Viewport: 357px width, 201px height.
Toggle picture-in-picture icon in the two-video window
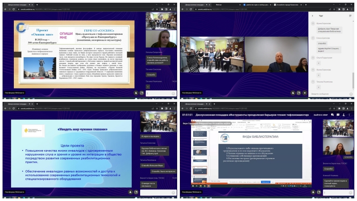(x=299, y=93)
